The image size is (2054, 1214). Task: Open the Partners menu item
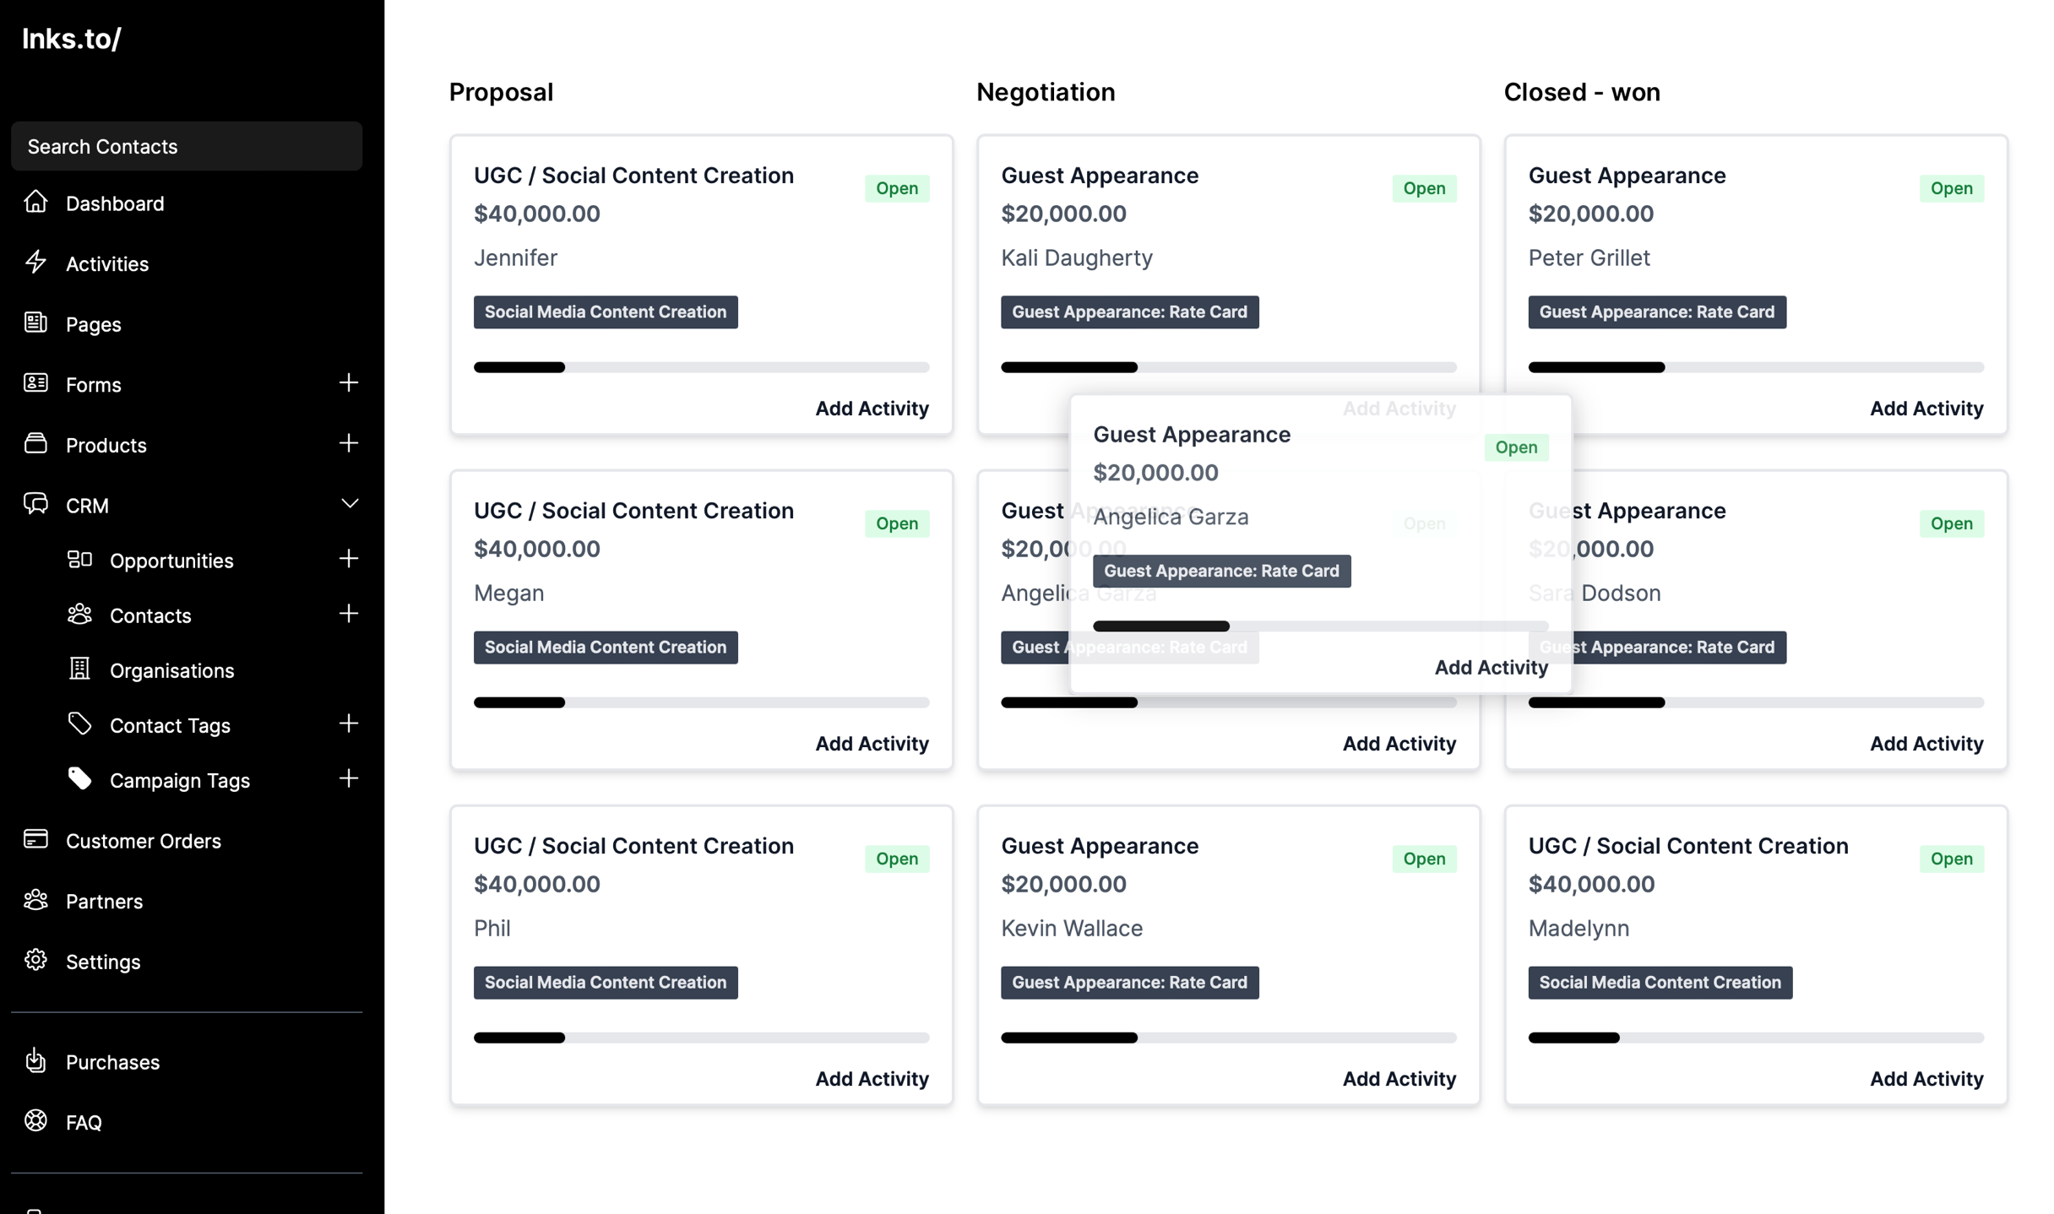105,901
